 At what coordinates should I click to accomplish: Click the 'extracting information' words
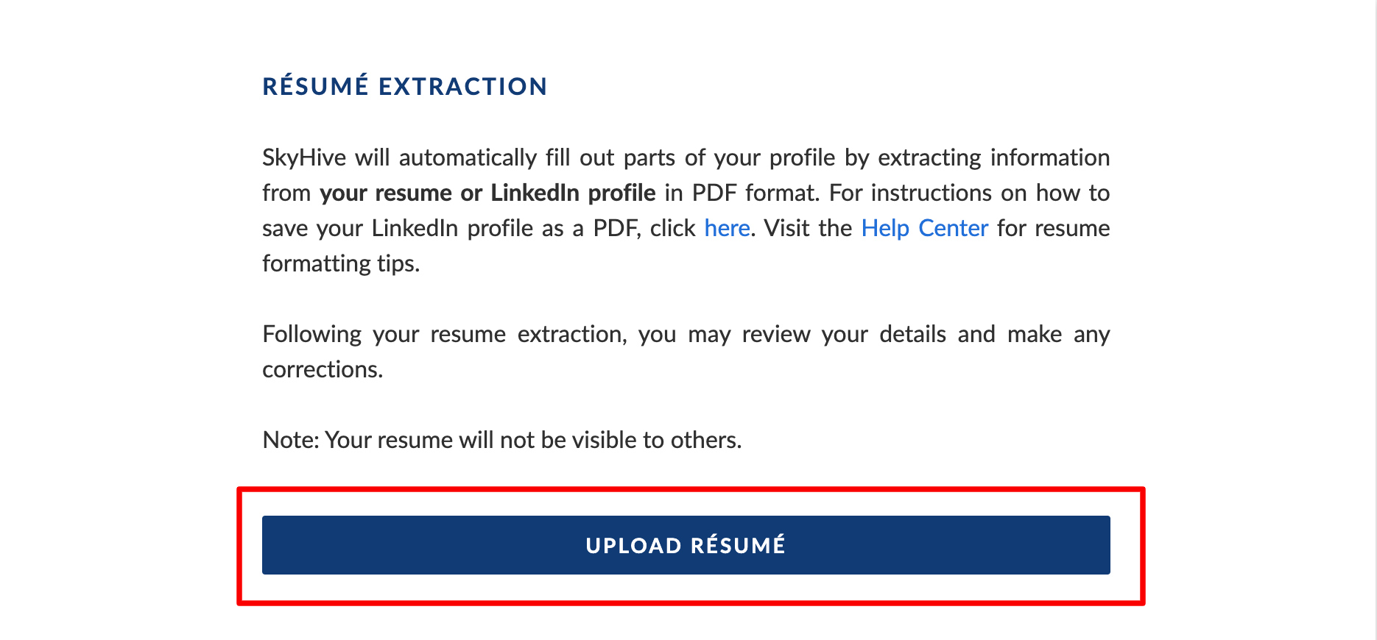(993, 157)
